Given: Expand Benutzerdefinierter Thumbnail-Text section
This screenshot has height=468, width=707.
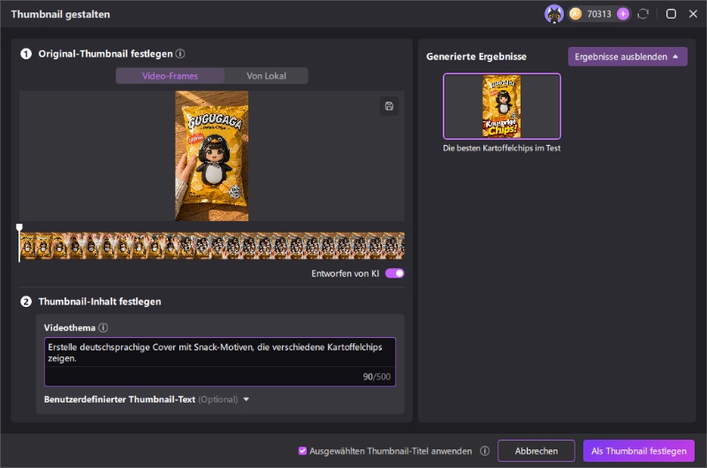Looking at the screenshot, I should coord(247,399).
